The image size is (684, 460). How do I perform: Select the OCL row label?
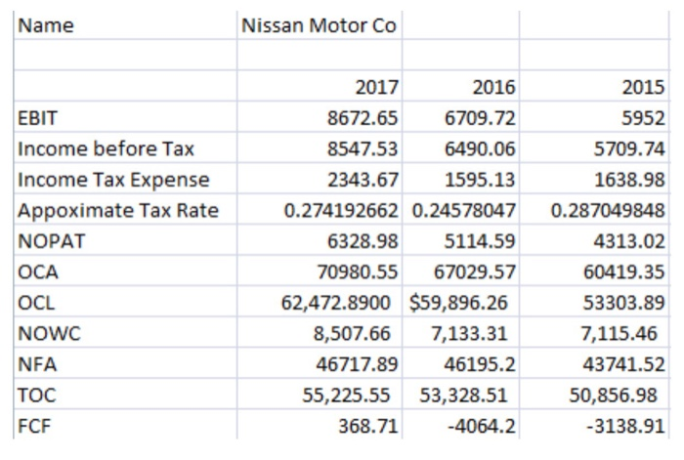pyautogui.click(x=125, y=302)
